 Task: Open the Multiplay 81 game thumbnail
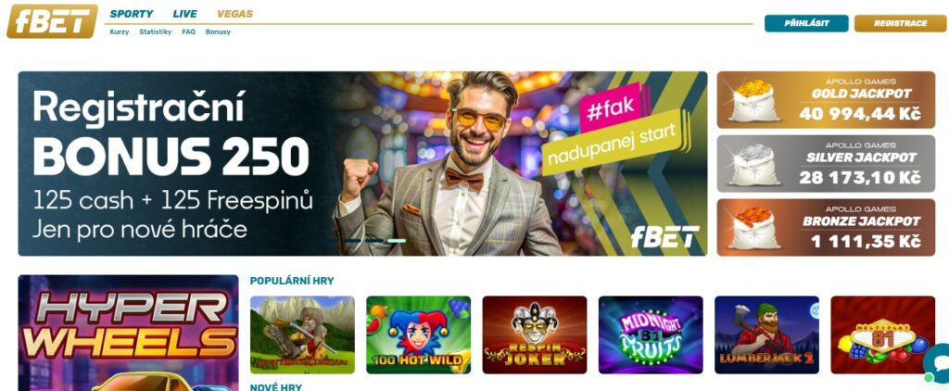[883, 334]
